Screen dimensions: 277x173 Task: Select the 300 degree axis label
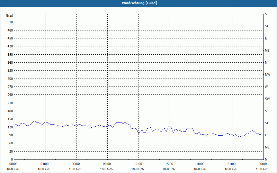[x=10, y=79]
